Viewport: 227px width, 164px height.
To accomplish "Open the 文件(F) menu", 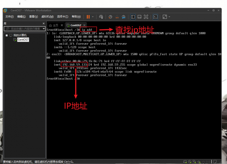I will (9, 17).
